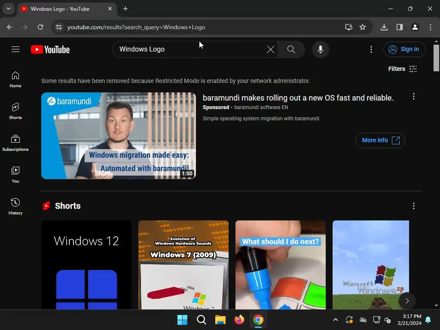Open baramundi ad title link

(x=298, y=98)
